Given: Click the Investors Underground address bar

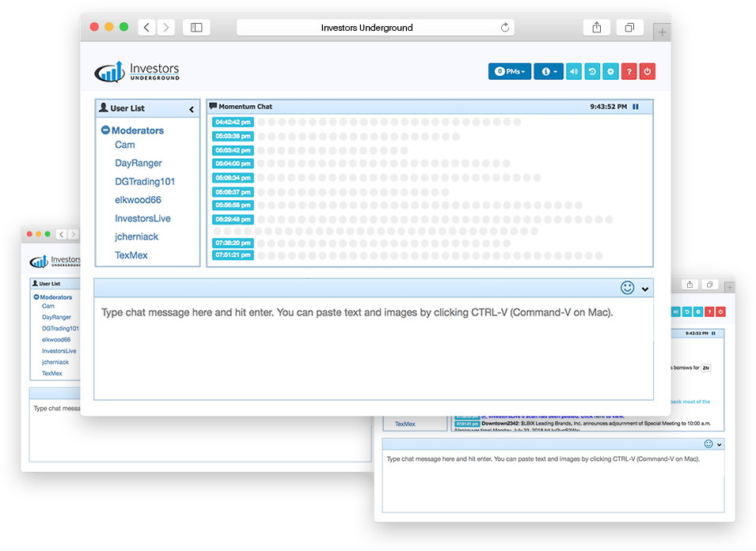Looking at the screenshot, I should click(x=375, y=28).
